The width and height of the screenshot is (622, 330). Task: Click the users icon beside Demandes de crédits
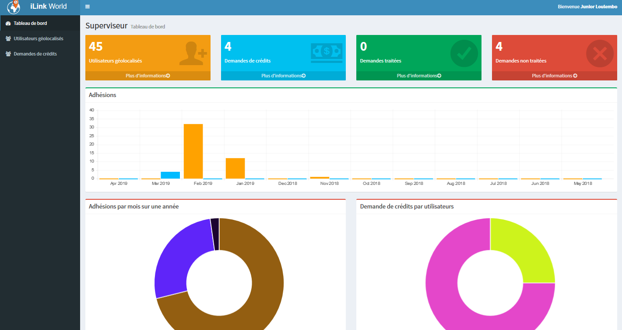point(8,54)
